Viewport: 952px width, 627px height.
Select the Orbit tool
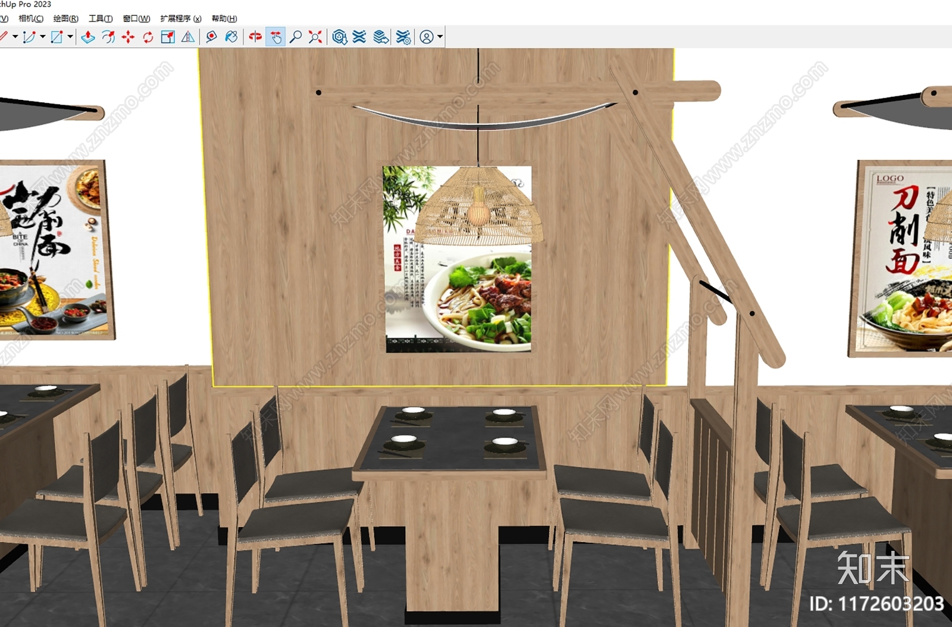[255, 37]
